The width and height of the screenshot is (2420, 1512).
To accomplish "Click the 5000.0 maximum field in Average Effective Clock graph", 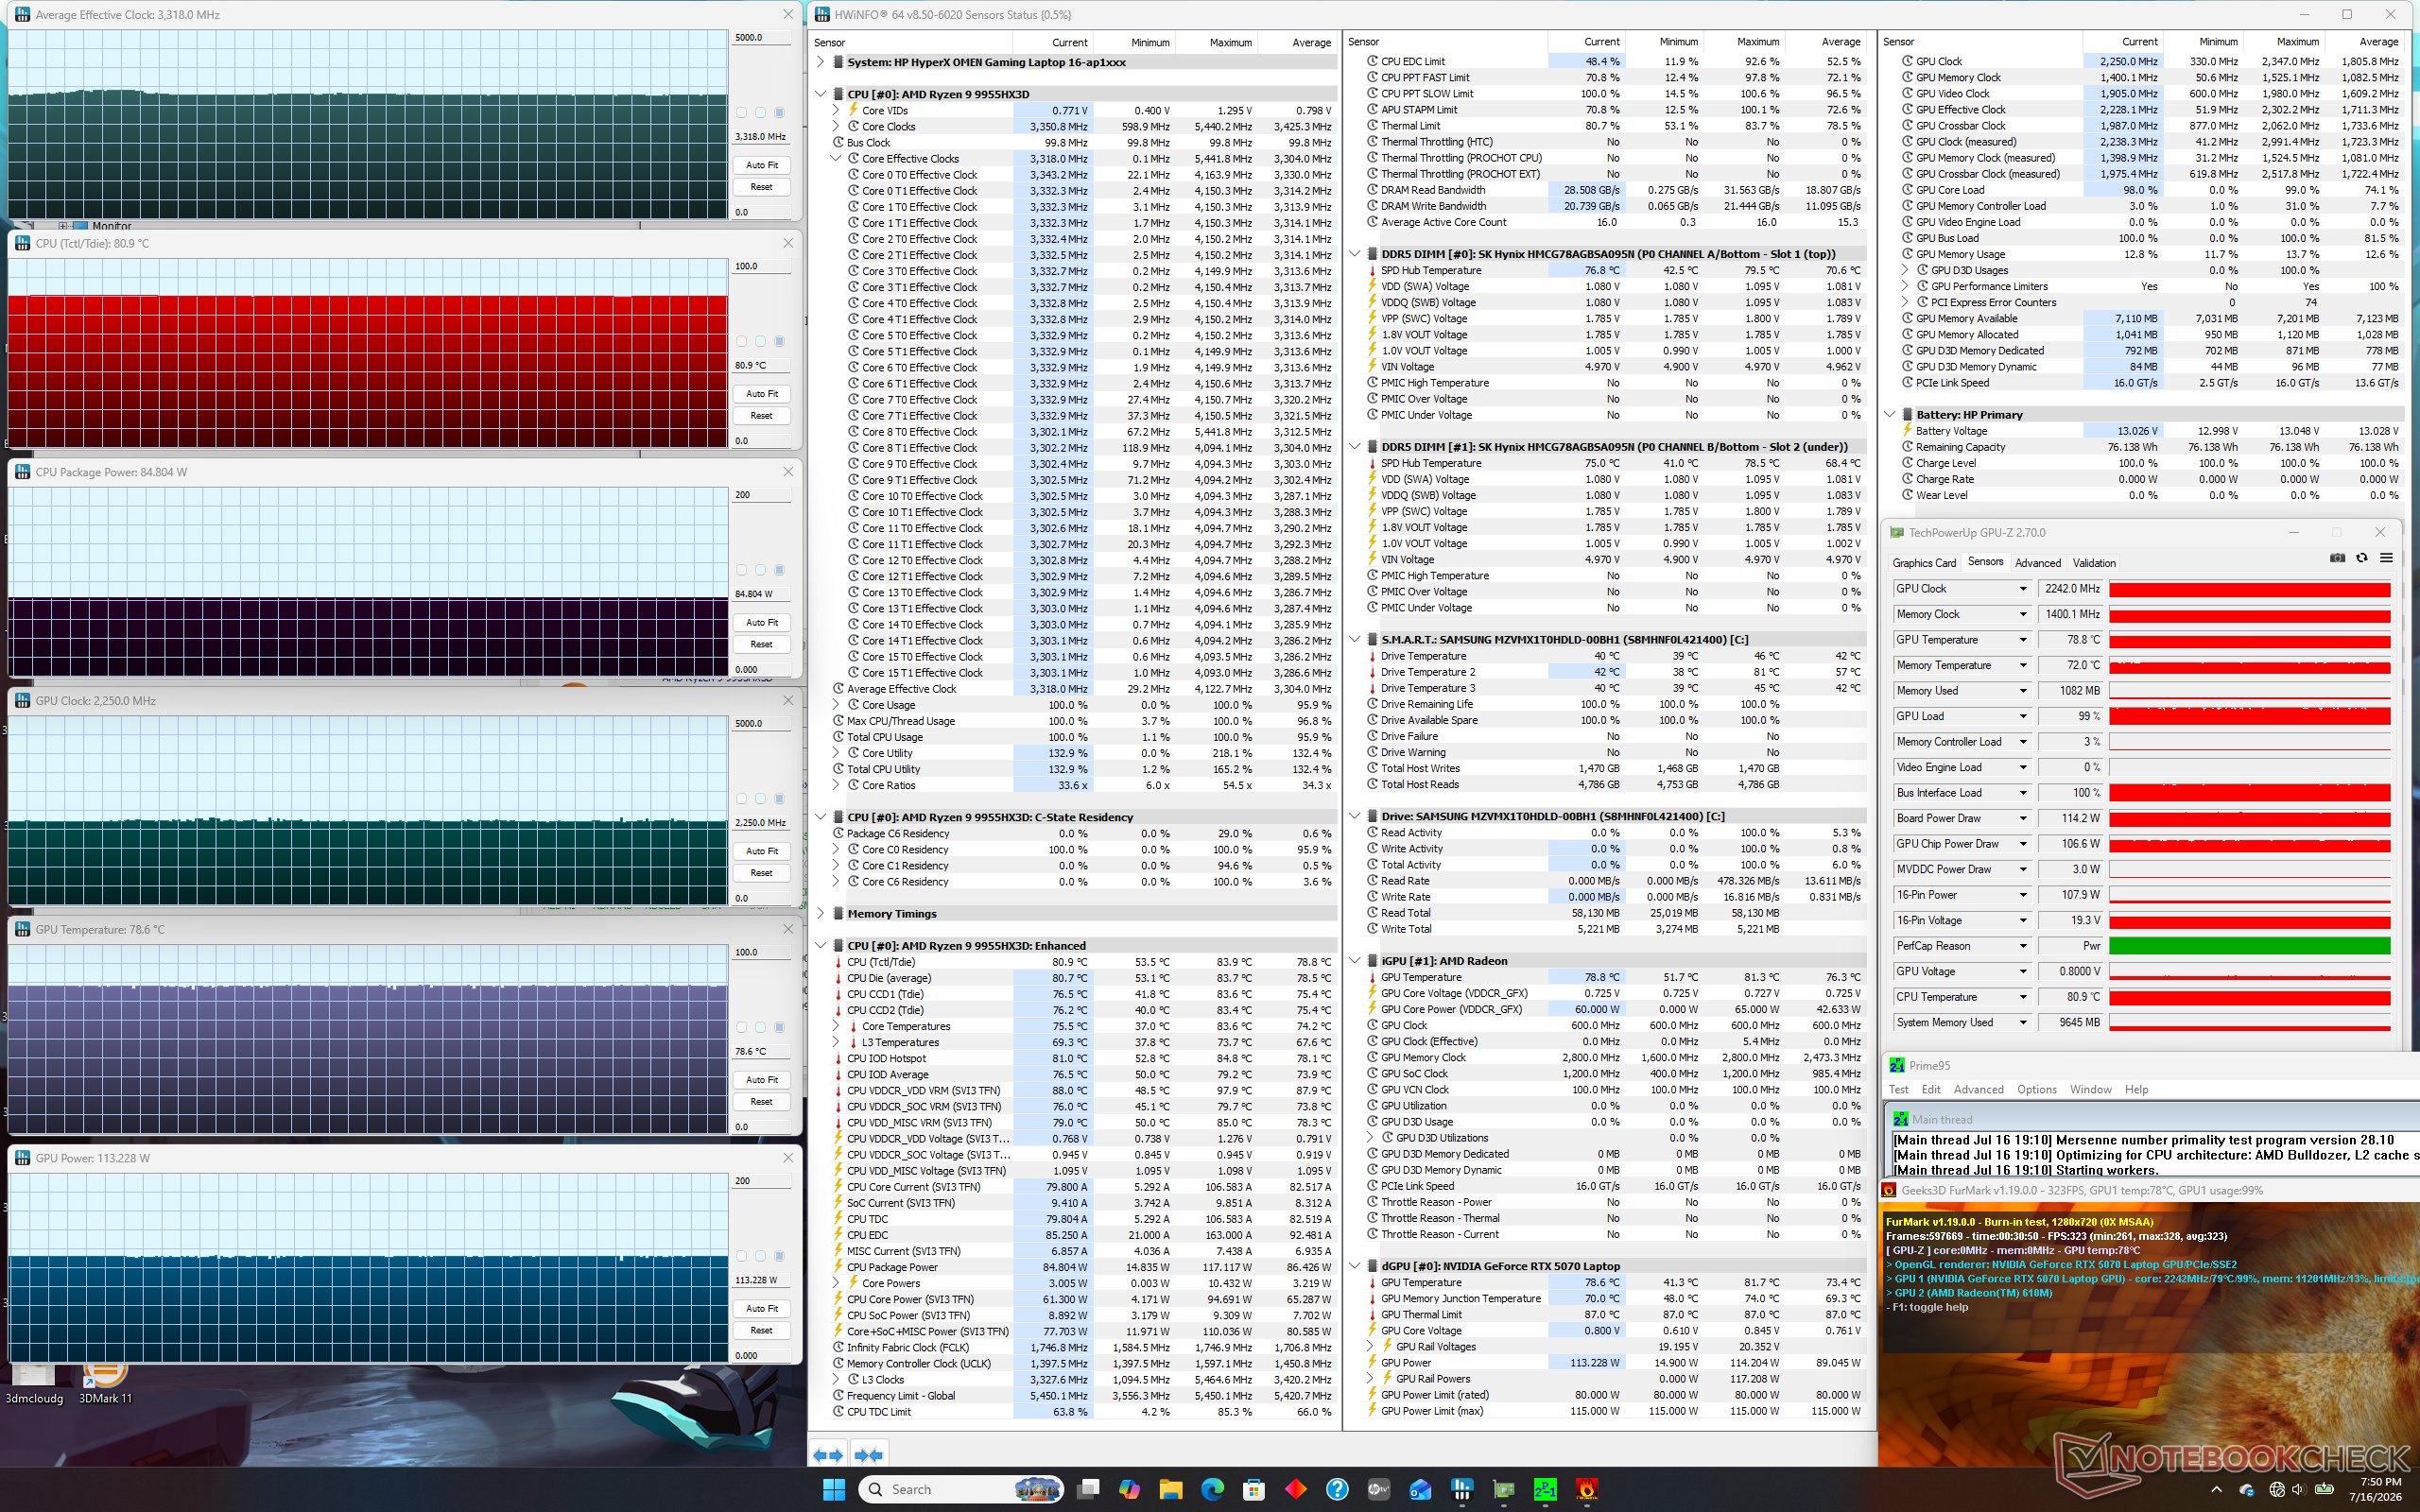I will 761,38.
